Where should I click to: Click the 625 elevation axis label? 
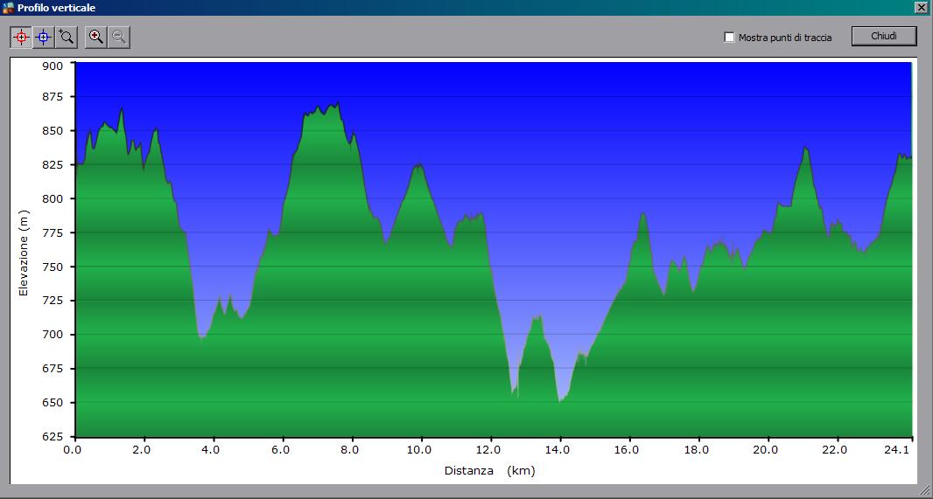[x=52, y=437]
